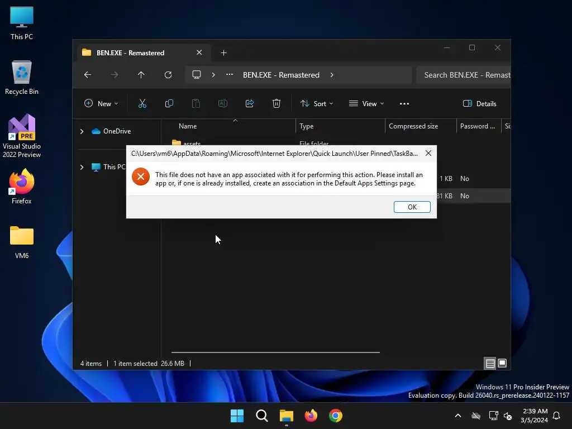Click the network tray icon
Screen dimensions: 572x429
493,416
